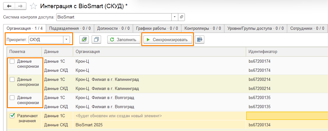Open the Система контроля доступа dropdown
The width and height of the screenshot is (328, 131).
(175, 17)
